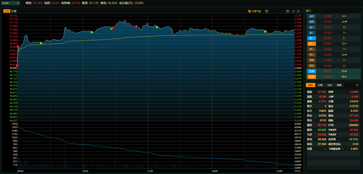Click the 卖一 best ask label
This screenshot has height=174, width=363.
tap(312, 38)
